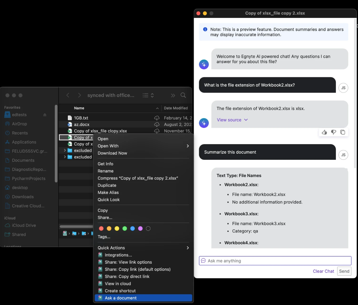Viewport: 358px width, 305px height.
Task: Click the JS avatar beside the Workbook2 question
Action: (x=343, y=88)
